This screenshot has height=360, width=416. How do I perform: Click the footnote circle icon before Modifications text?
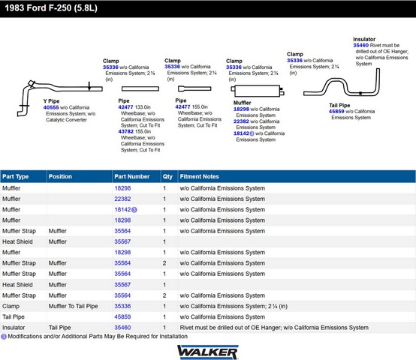click(4, 337)
